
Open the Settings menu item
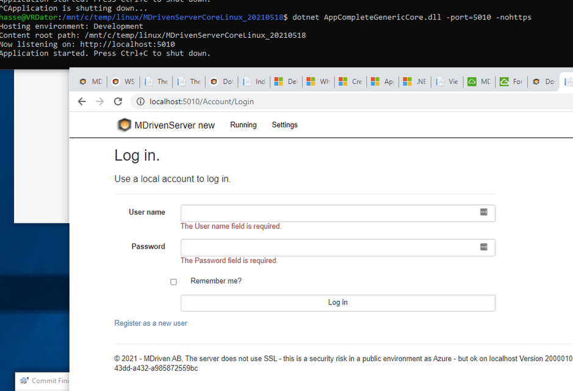pyautogui.click(x=285, y=125)
